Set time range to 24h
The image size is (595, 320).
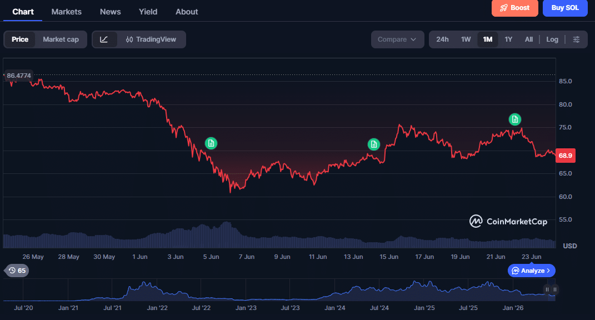pyautogui.click(x=442, y=39)
